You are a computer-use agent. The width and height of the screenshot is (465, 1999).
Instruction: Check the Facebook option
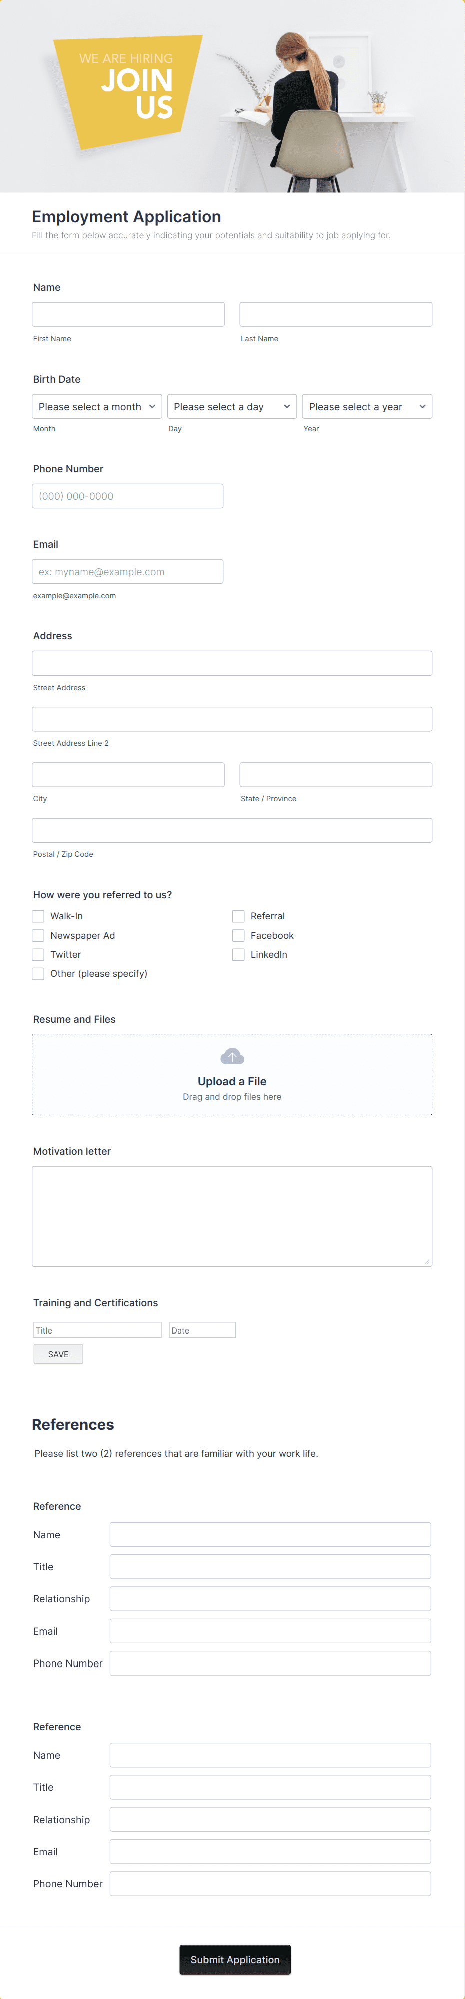(x=238, y=935)
